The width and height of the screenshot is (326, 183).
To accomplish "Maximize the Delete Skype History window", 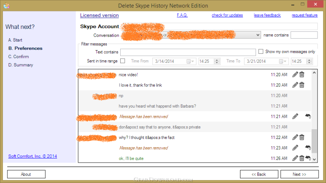I will [x=302, y=4].
